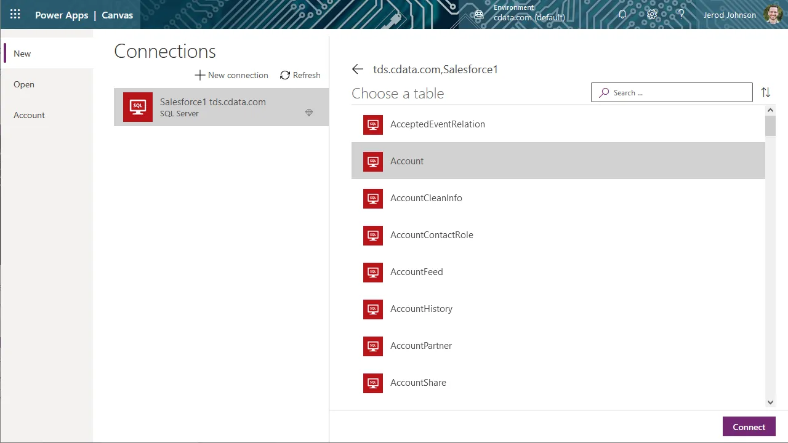
Task: Switch to the Account section
Action: pyautogui.click(x=29, y=115)
